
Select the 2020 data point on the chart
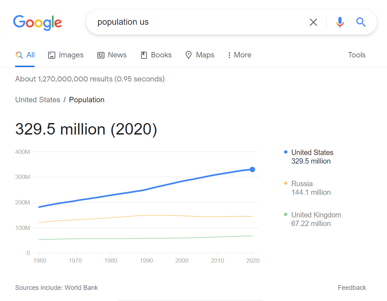click(252, 169)
